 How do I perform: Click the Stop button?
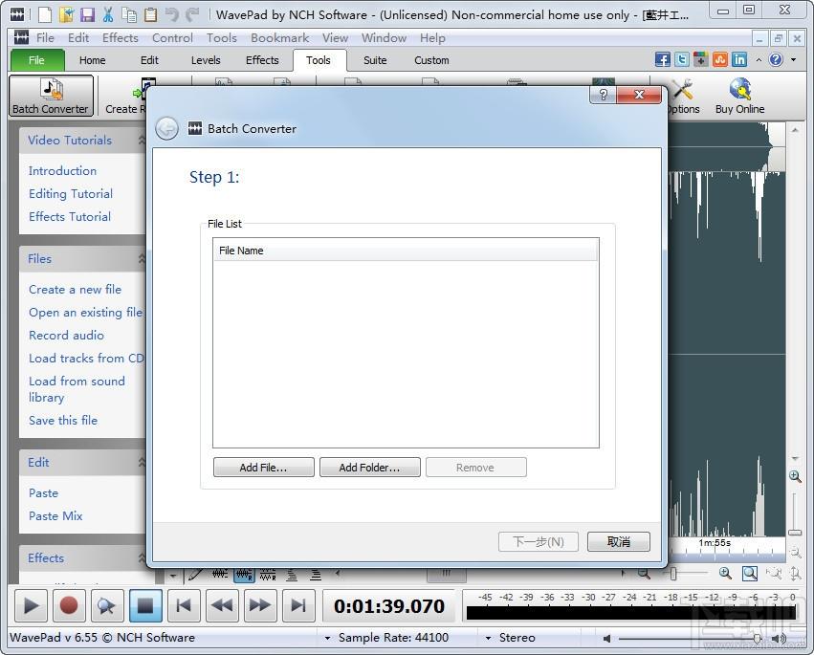[x=145, y=605]
